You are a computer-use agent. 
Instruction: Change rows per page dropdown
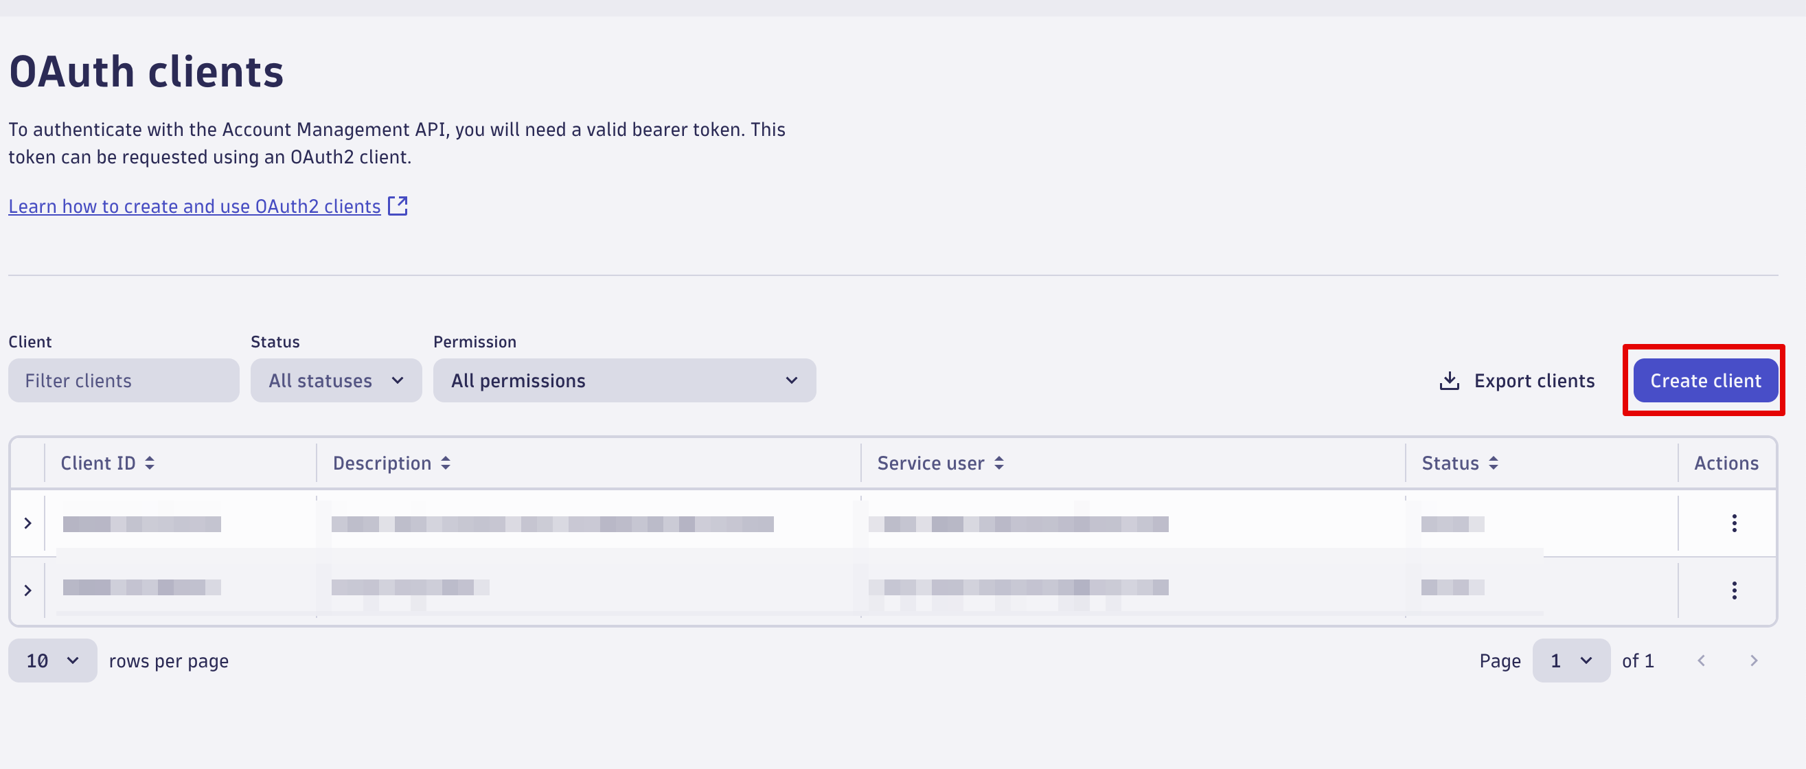pos(53,661)
